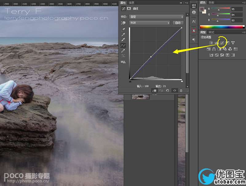This screenshot has height=186, width=246.
Task: Add an Invert adjustment layer
Action: click(211, 55)
